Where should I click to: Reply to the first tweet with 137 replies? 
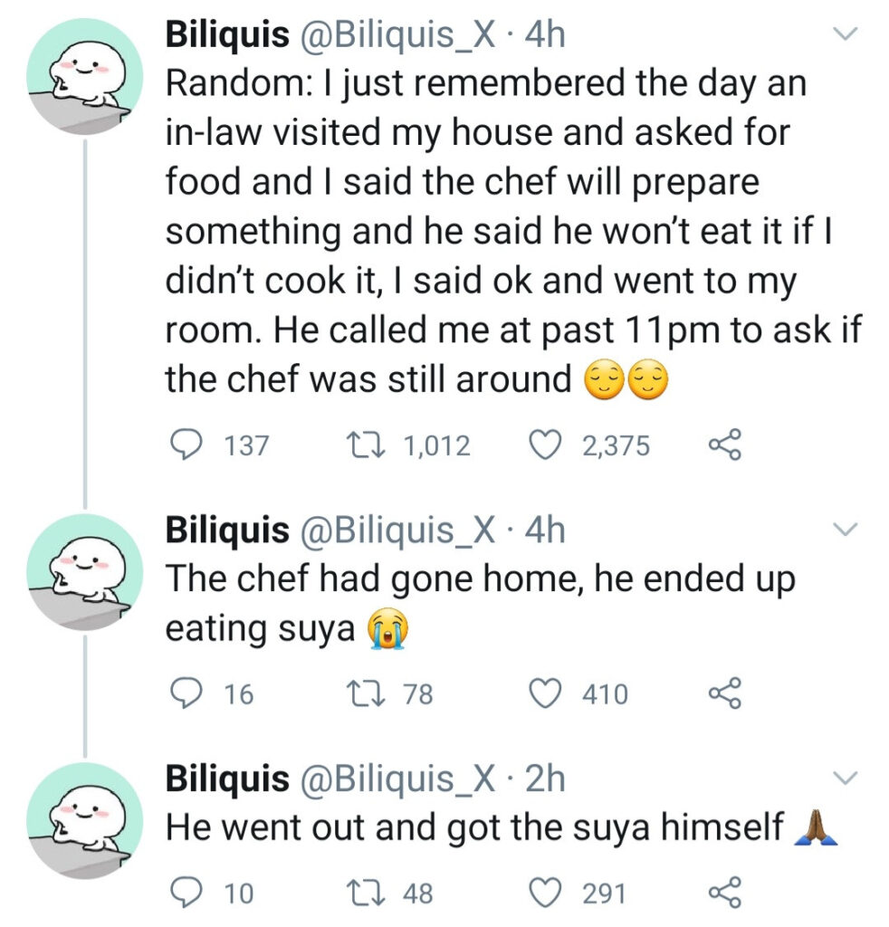pyautogui.click(x=185, y=445)
